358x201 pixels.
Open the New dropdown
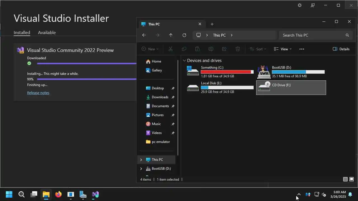point(150,49)
